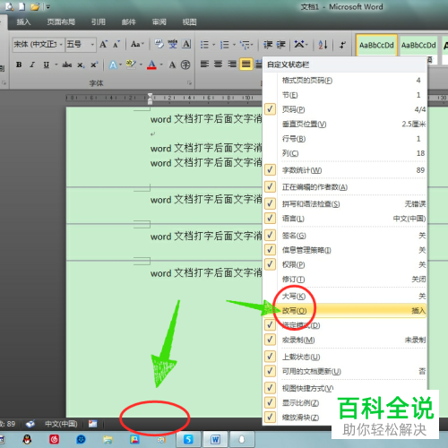Click 中文(中国) language in status bar
This screenshot has width=448, height=448.
[x=61, y=424]
